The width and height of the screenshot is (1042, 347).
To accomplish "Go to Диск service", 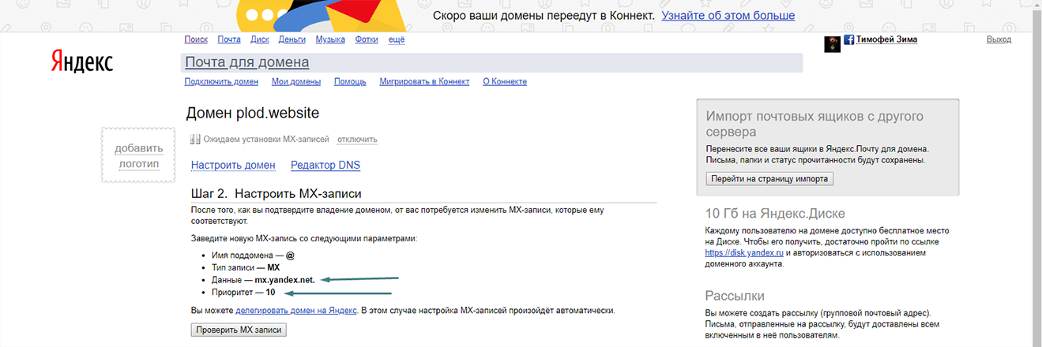I will [259, 39].
